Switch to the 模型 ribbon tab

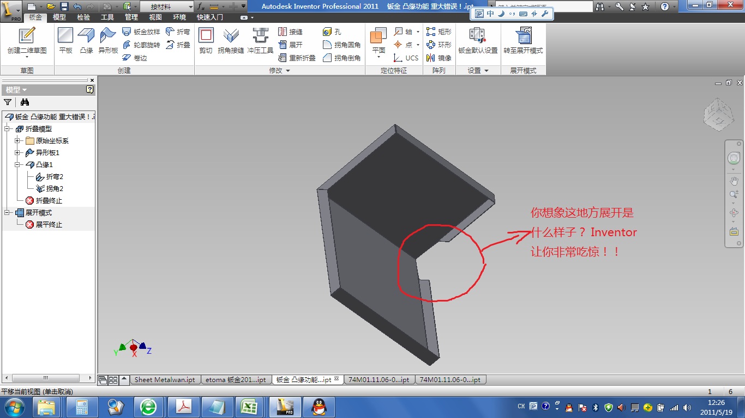(x=59, y=17)
